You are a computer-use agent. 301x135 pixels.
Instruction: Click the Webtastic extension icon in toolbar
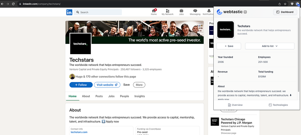pos(298,4)
